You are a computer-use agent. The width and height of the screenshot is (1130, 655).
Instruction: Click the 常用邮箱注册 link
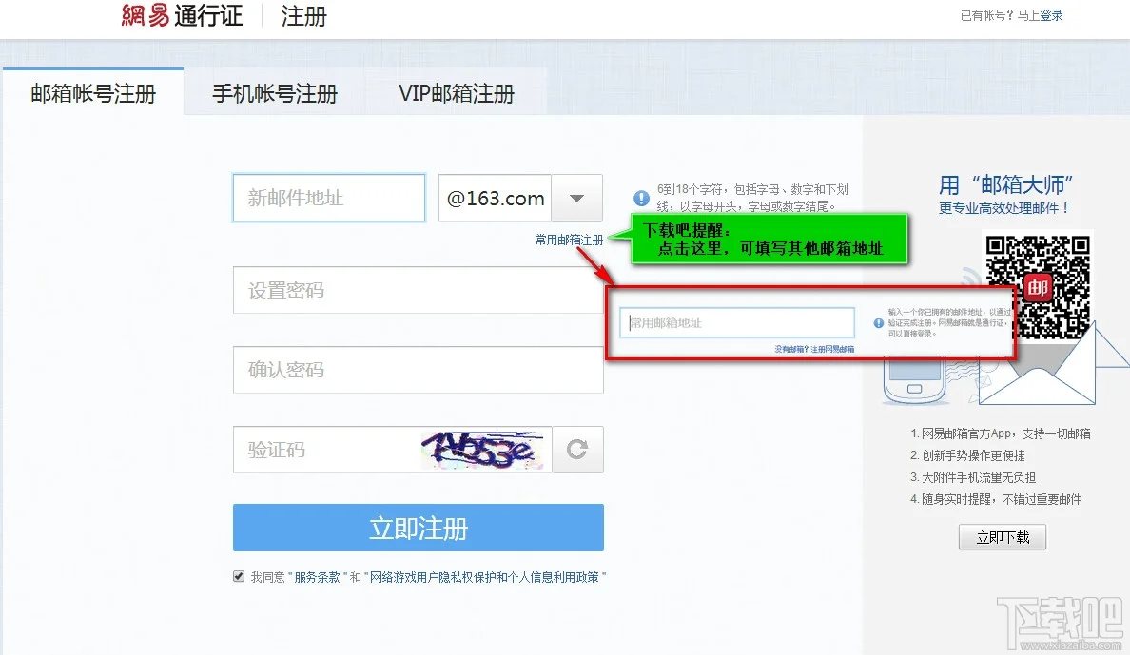pyautogui.click(x=569, y=240)
